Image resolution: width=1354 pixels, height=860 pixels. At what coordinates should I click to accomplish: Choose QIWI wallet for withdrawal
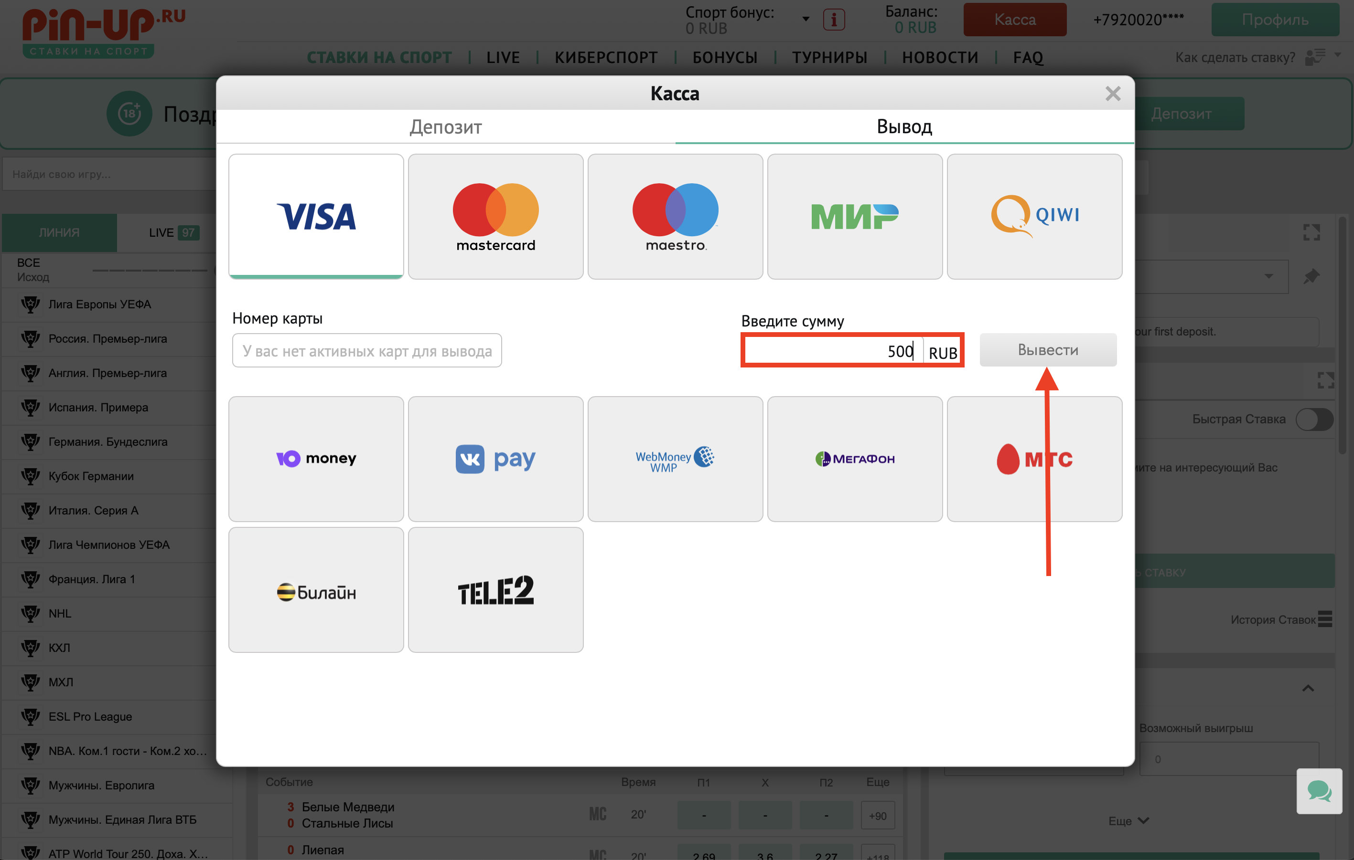pyautogui.click(x=1035, y=216)
